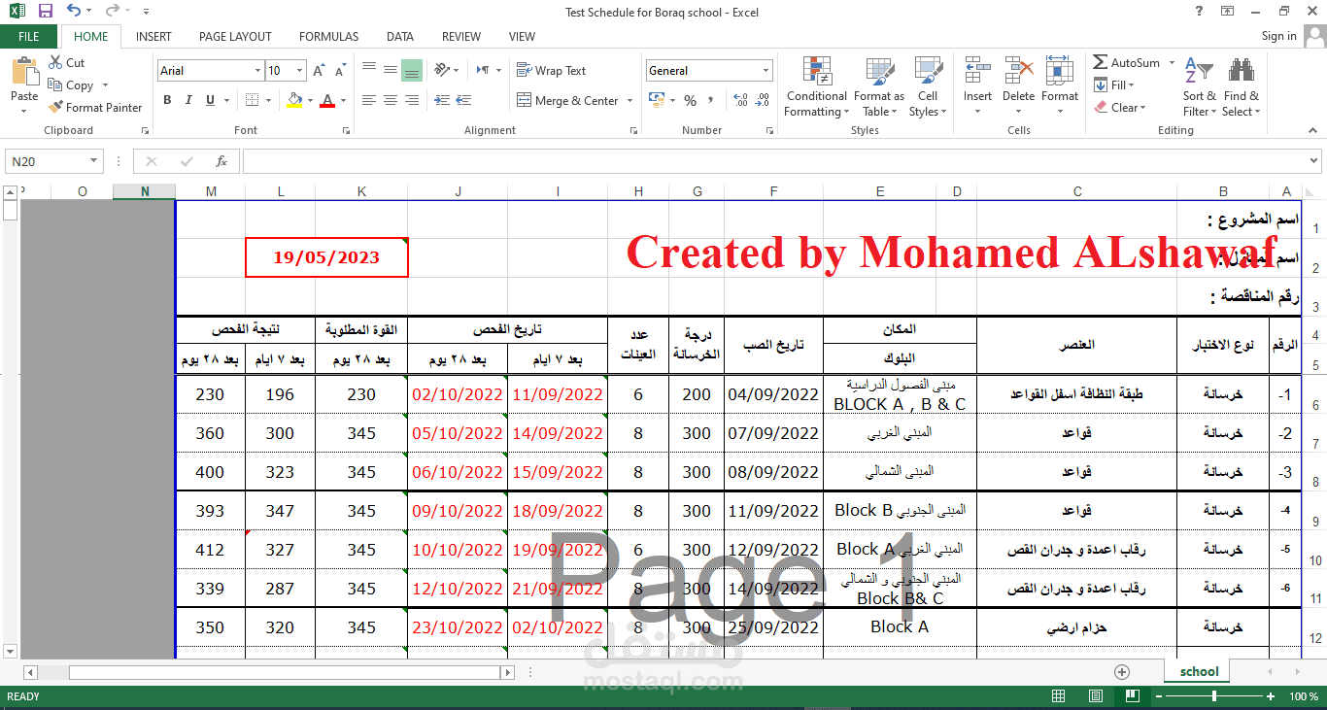Open the font size dropdown
The width and height of the screenshot is (1327, 710).
point(296,70)
